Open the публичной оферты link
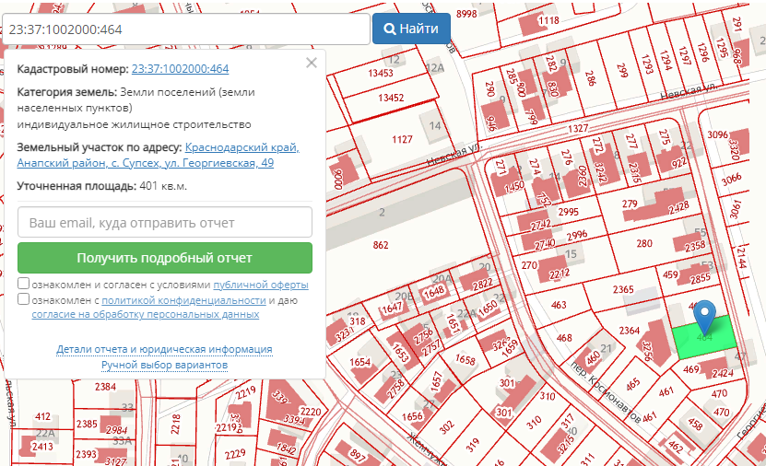Viewport: 766px width, 466px height. [261, 285]
